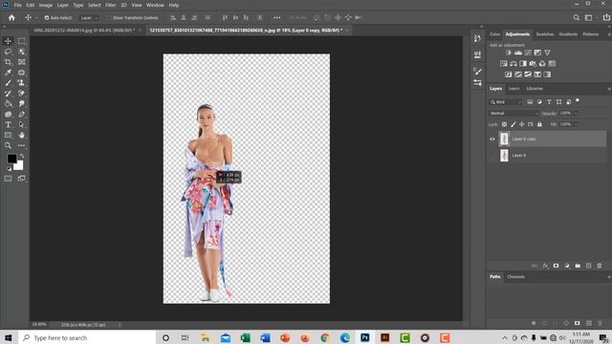Select the Horizontal Type tool
The width and height of the screenshot is (612, 344).
[x=8, y=125]
